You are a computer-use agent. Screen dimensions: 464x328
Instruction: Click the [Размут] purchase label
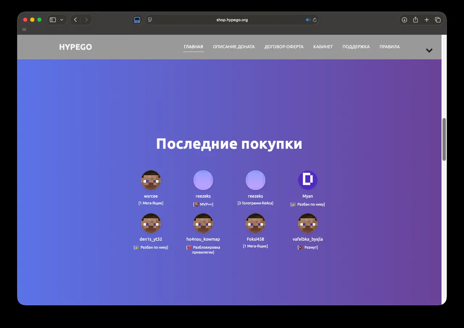(x=308, y=248)
